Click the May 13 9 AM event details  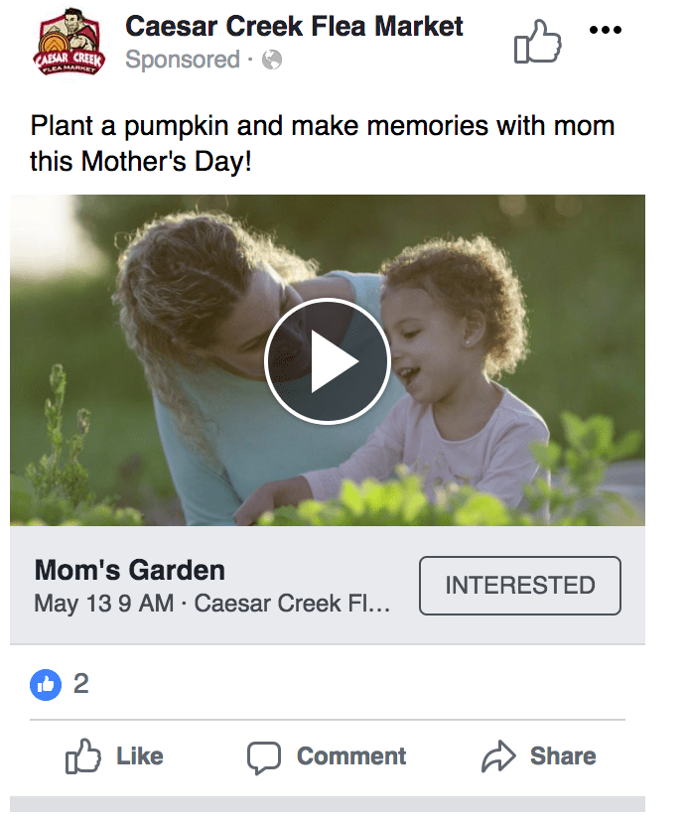click(x=211, y=604)
